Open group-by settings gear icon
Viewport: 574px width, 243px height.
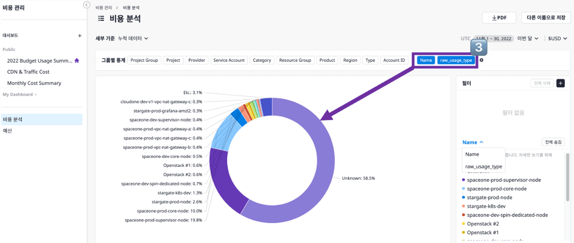(482, 60)
